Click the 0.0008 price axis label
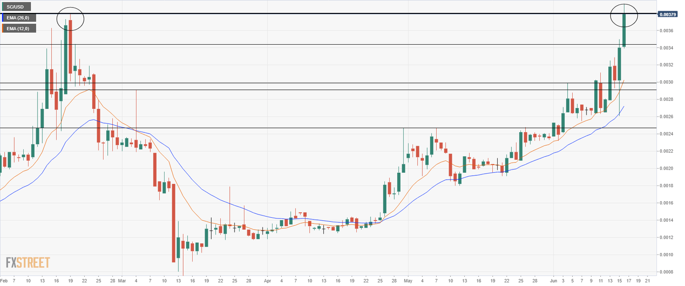The image size is (685, 286). [x=667, y=272]
